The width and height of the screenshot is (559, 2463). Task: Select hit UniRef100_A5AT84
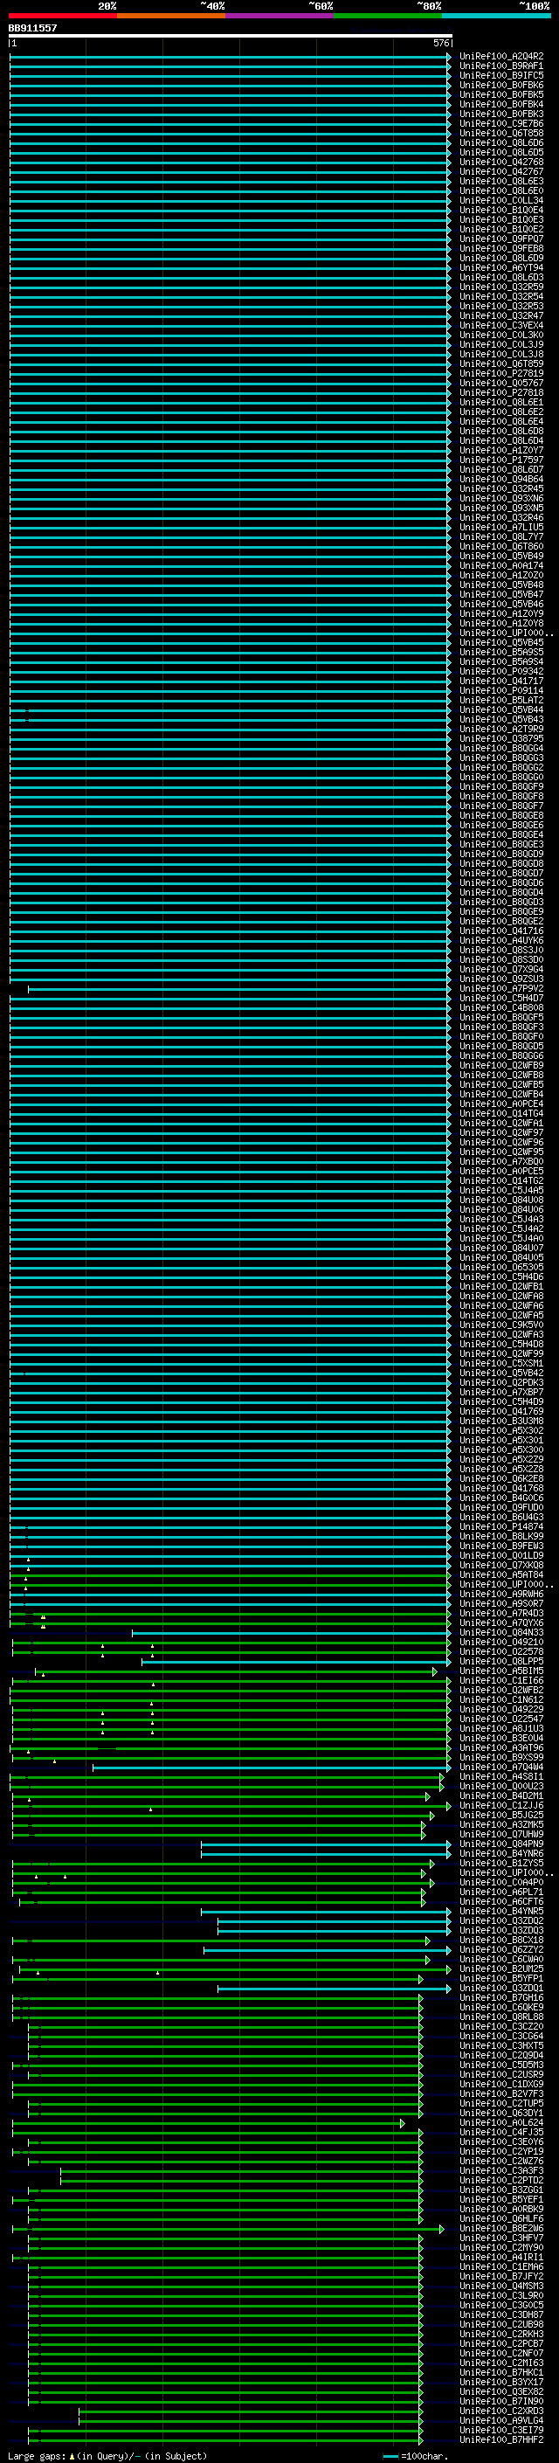coord(501,1575)
